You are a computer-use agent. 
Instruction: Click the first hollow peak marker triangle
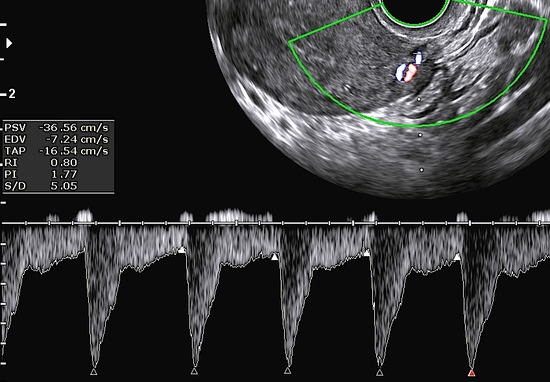click(x=93, y=372)
